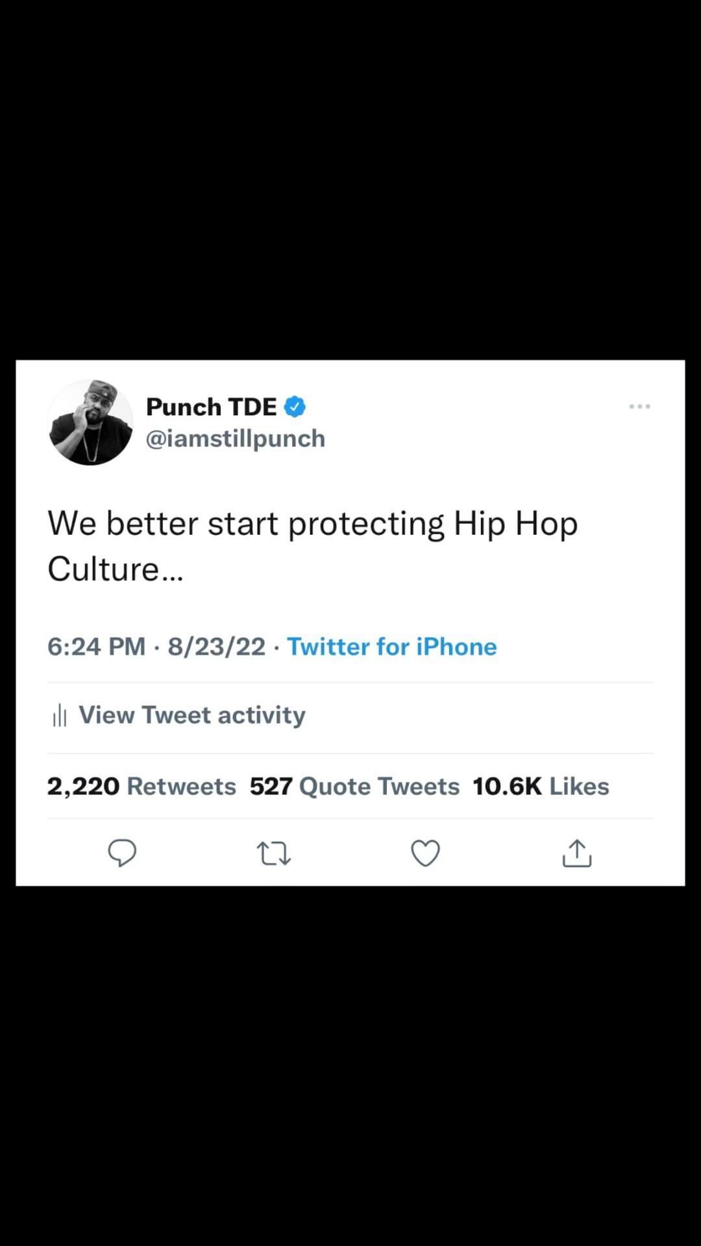Tap the black area above the tweet
This screenshot has width=701, height=1246.
[350, 182]
